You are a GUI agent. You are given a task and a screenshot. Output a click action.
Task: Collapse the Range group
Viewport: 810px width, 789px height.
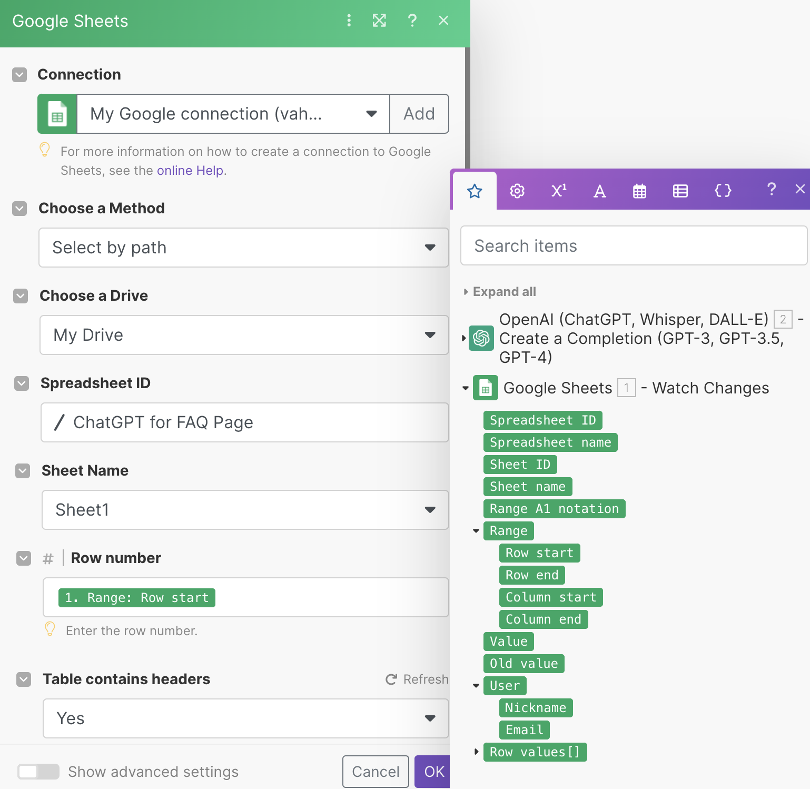(476, 531)
